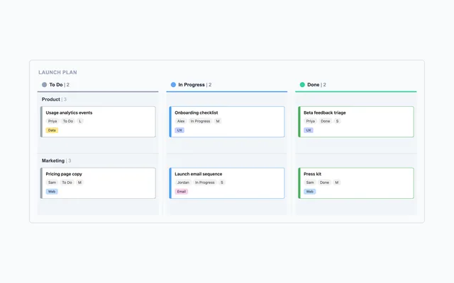Open the Beta feedback triage card
Image resolution: width=454 pixels, height=283 pixels.
[x=356, y=122]
